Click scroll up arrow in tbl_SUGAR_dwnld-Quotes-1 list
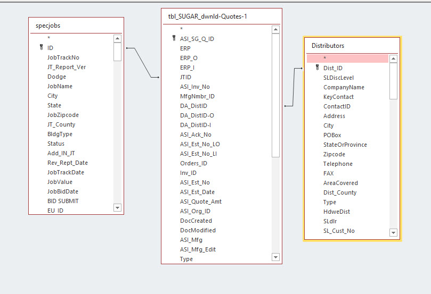The height and width of the screenshot is (294, 431). coord(275,30)
